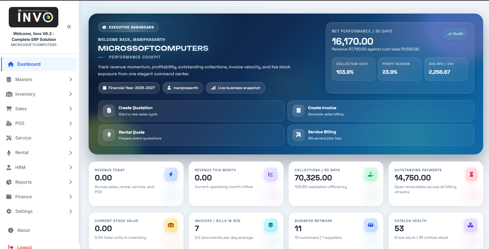Open Rental Quote quick action

(x=191, y=135)
